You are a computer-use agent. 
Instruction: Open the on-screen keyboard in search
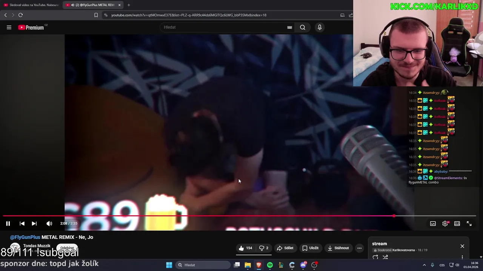289,27
